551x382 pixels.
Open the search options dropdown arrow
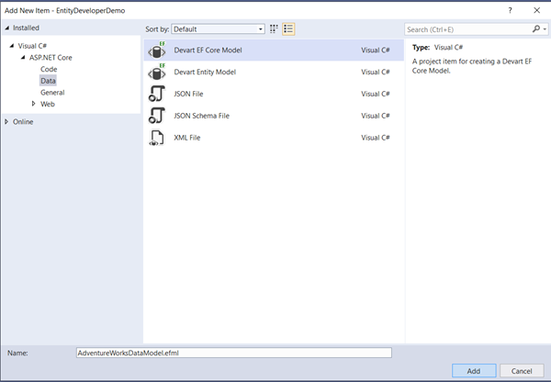(545, 29)
